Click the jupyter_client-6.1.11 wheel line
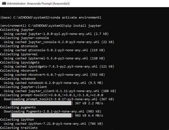This screenshot has width=169, height=130. pyautogui.click(x=60, y=91)
